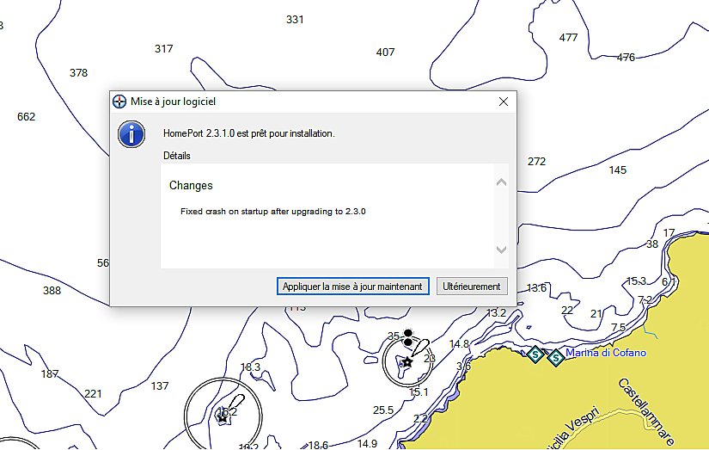709x450 pixels.
Task: Click depth sounding 477 on the map
Action: pos(568,38)
